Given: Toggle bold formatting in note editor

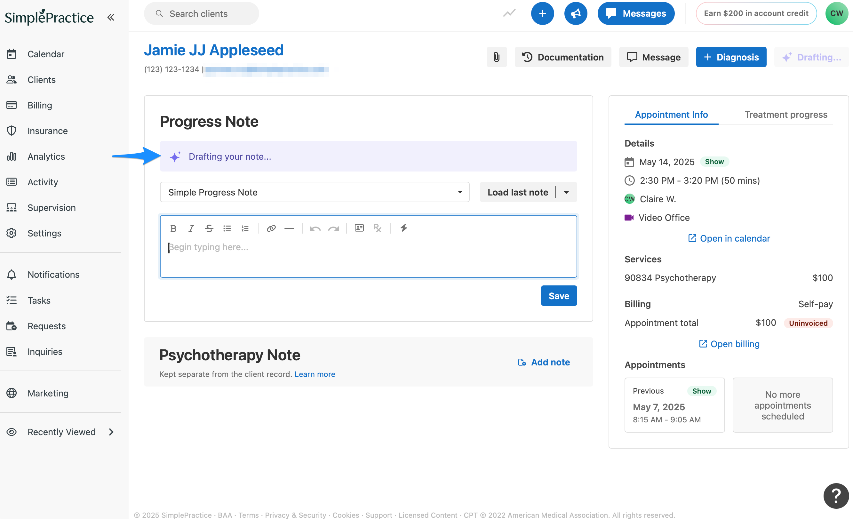Looking at the screenshot, I should pyautogui.click(x=173, y=228).
